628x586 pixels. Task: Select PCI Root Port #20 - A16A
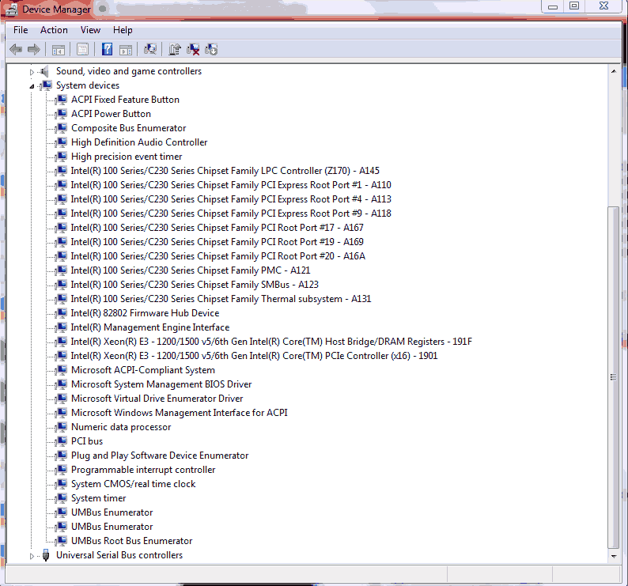click(218, 256)
